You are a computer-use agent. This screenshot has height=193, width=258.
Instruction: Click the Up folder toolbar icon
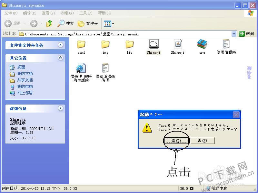click(49, 23)
